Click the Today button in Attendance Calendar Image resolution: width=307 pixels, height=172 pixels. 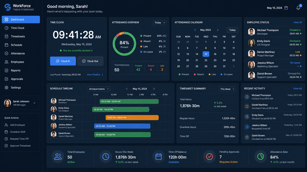(233, 30)
